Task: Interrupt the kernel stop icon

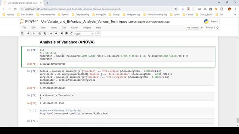Action: tap(66, 33)
